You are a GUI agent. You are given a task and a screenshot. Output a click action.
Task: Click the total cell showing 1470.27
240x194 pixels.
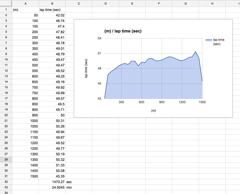52,182
